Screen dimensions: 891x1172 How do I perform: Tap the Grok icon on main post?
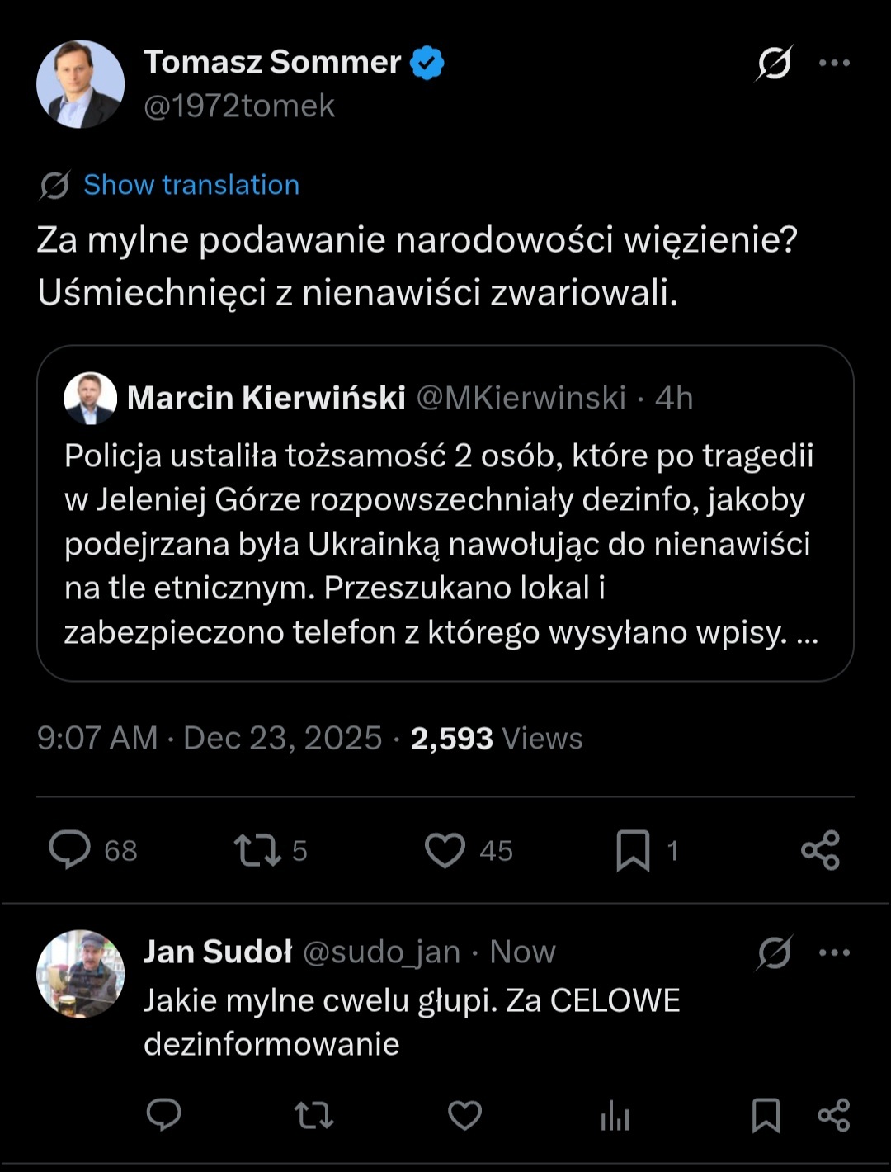click(774, 64)
